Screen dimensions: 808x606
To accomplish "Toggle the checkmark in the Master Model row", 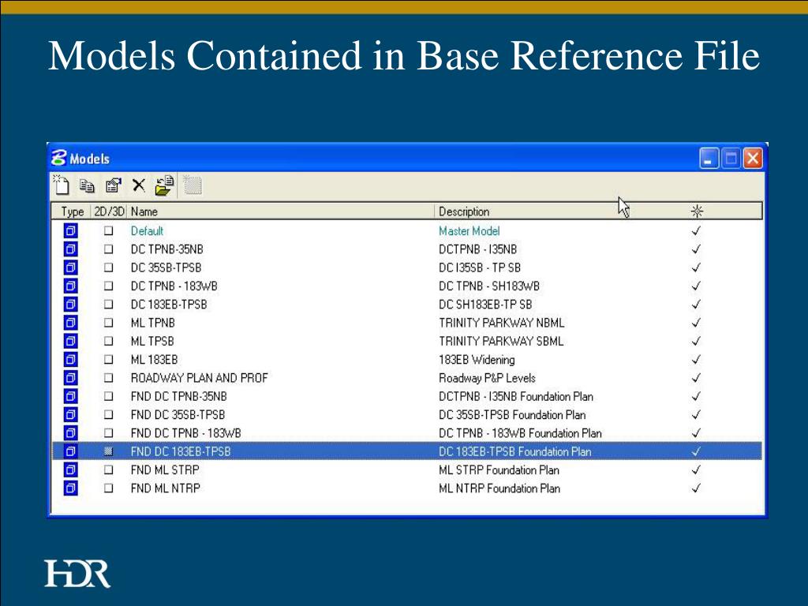I will click(696, 231).
